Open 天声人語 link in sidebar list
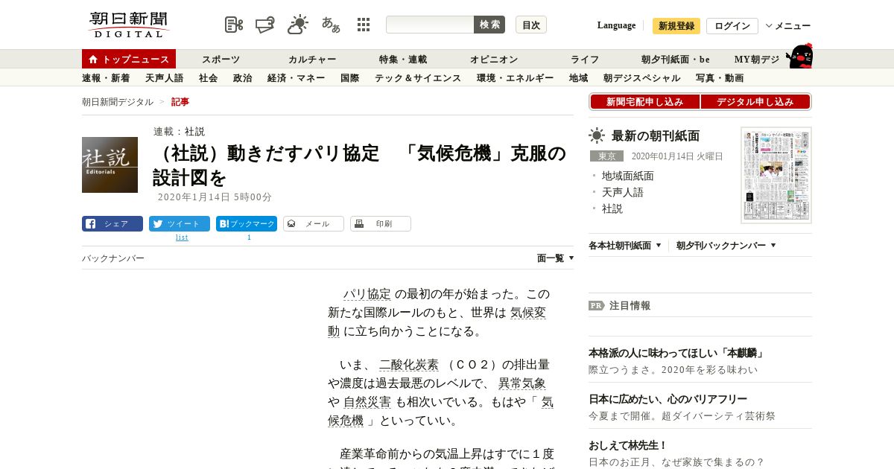The image size is (894, 469). (623, 192)
